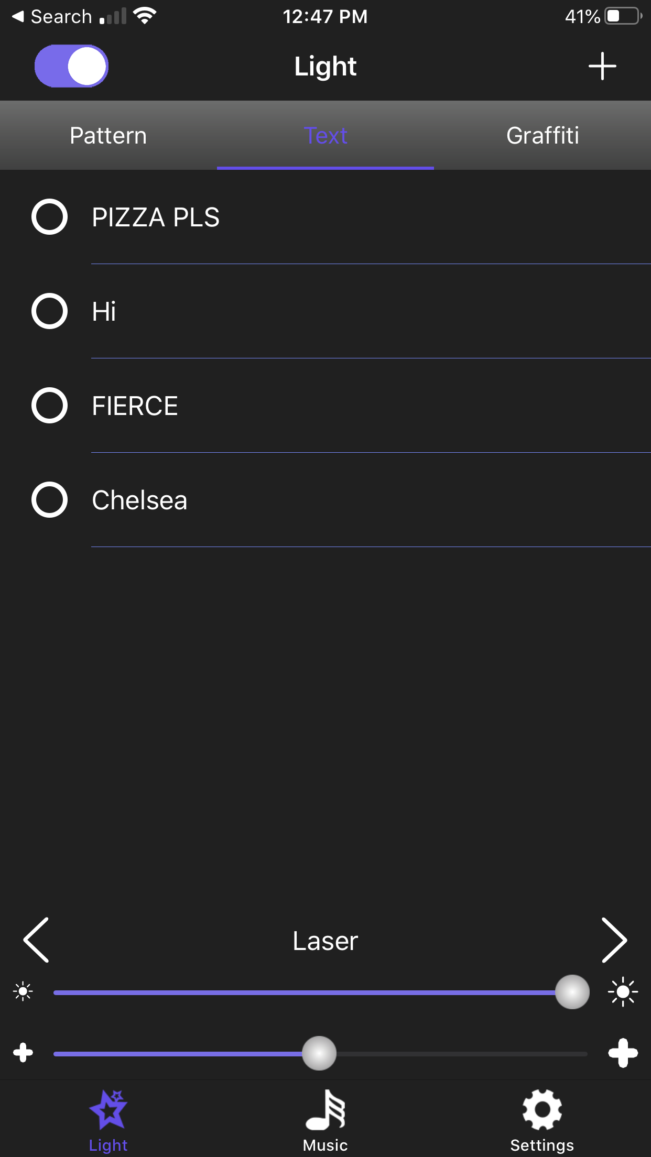Viewport: 651px width, 1157px height.
Task: Return to Search via back link
Action: (x=52, y=17)
